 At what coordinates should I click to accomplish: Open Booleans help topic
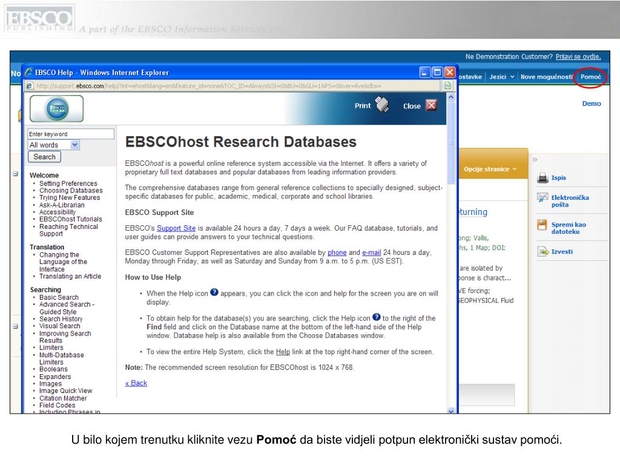point(53,369)
